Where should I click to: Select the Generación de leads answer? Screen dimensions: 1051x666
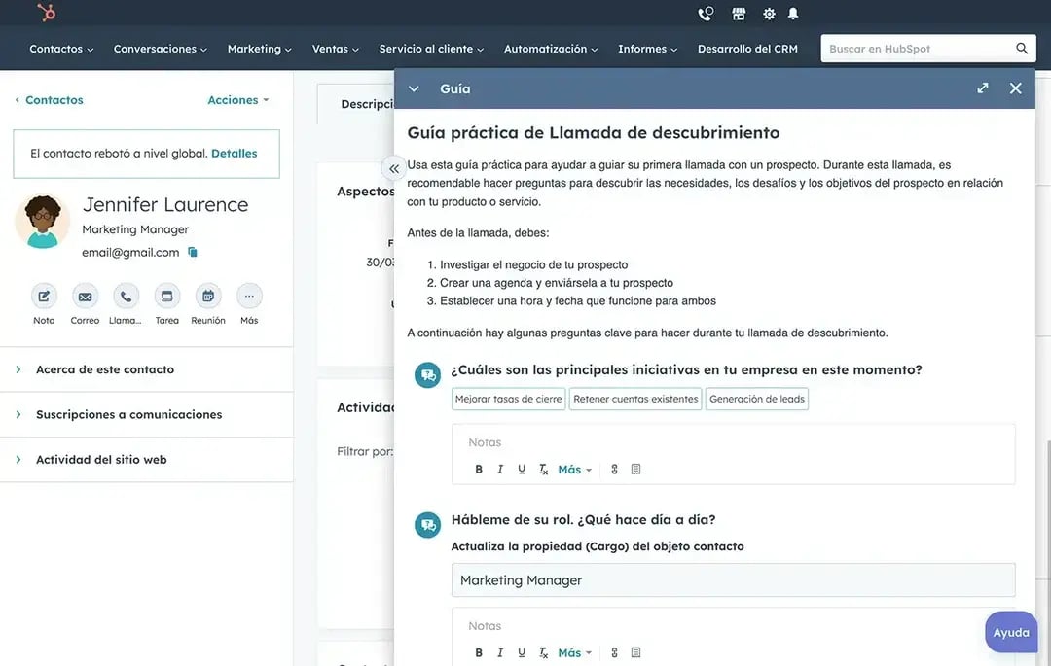click(x=757, y=399)
